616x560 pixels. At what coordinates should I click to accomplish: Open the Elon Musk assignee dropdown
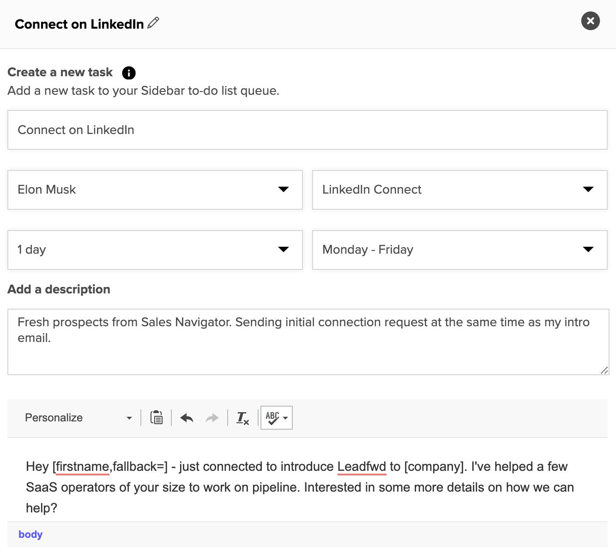pos(155,190)
